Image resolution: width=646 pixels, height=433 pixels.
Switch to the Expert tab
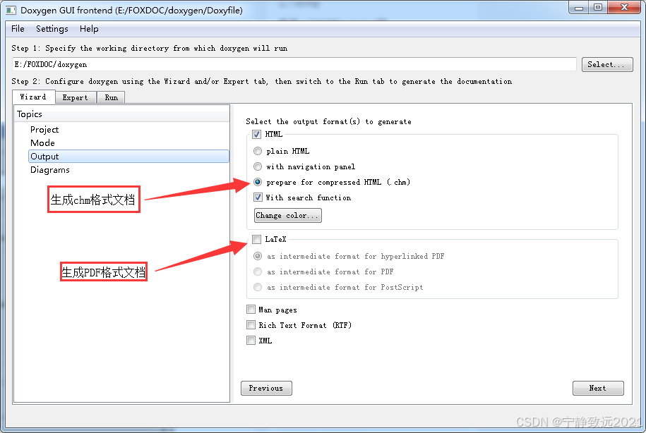[x=76, y=97]
